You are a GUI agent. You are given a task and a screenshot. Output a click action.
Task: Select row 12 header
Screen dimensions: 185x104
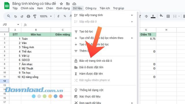5,81
